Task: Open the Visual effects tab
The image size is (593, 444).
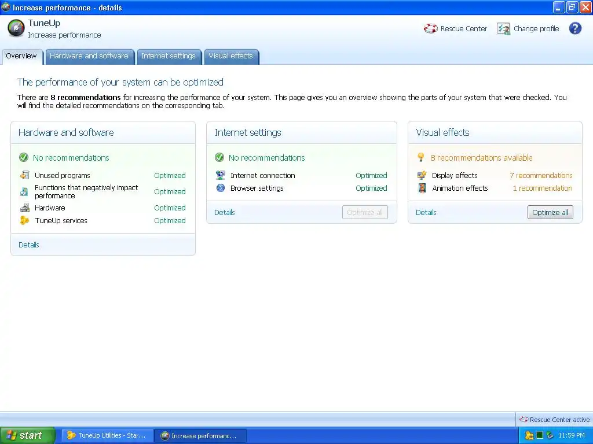Action: pos(230,56)
